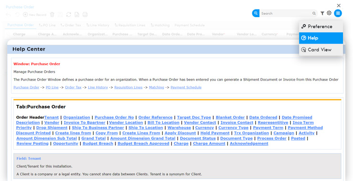Switch to the faded Order Tax tab

[71, 25]
